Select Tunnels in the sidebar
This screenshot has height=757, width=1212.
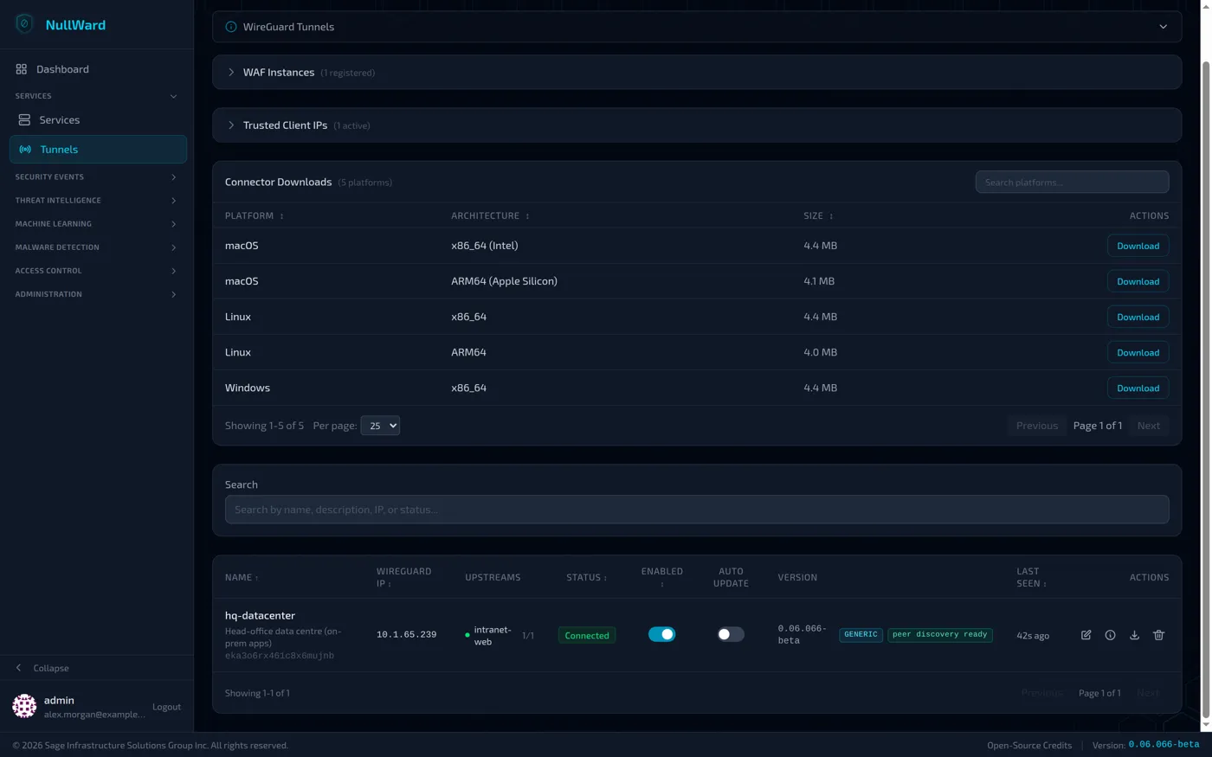(98, 149)
